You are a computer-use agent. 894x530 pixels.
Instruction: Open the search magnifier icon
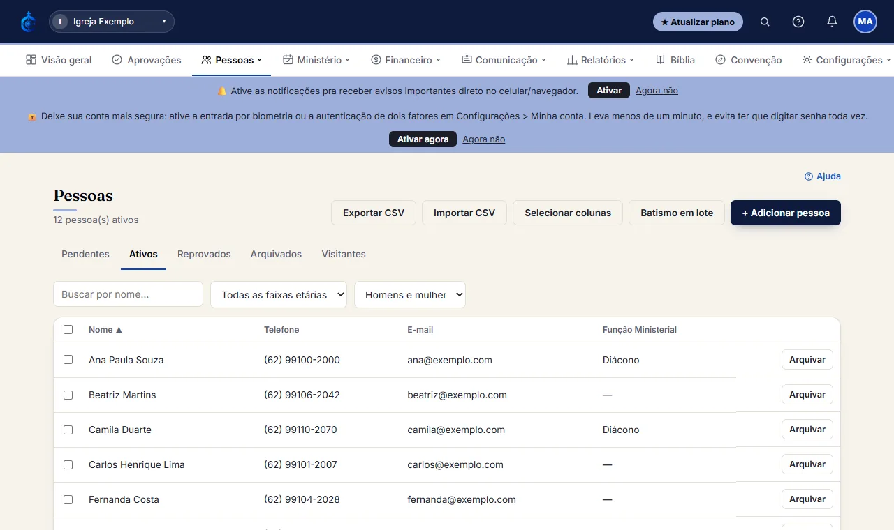(765, 22)
